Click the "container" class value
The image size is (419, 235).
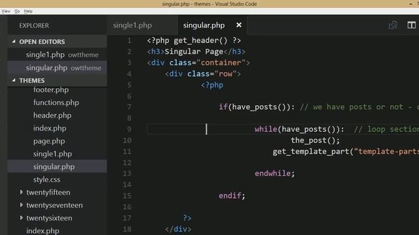tap(221, 63)
